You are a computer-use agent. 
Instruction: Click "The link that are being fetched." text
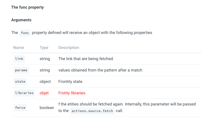click(86, 59)
